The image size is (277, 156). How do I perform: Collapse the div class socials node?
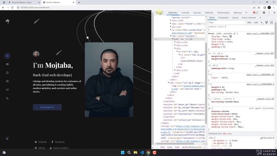[171, 36]
